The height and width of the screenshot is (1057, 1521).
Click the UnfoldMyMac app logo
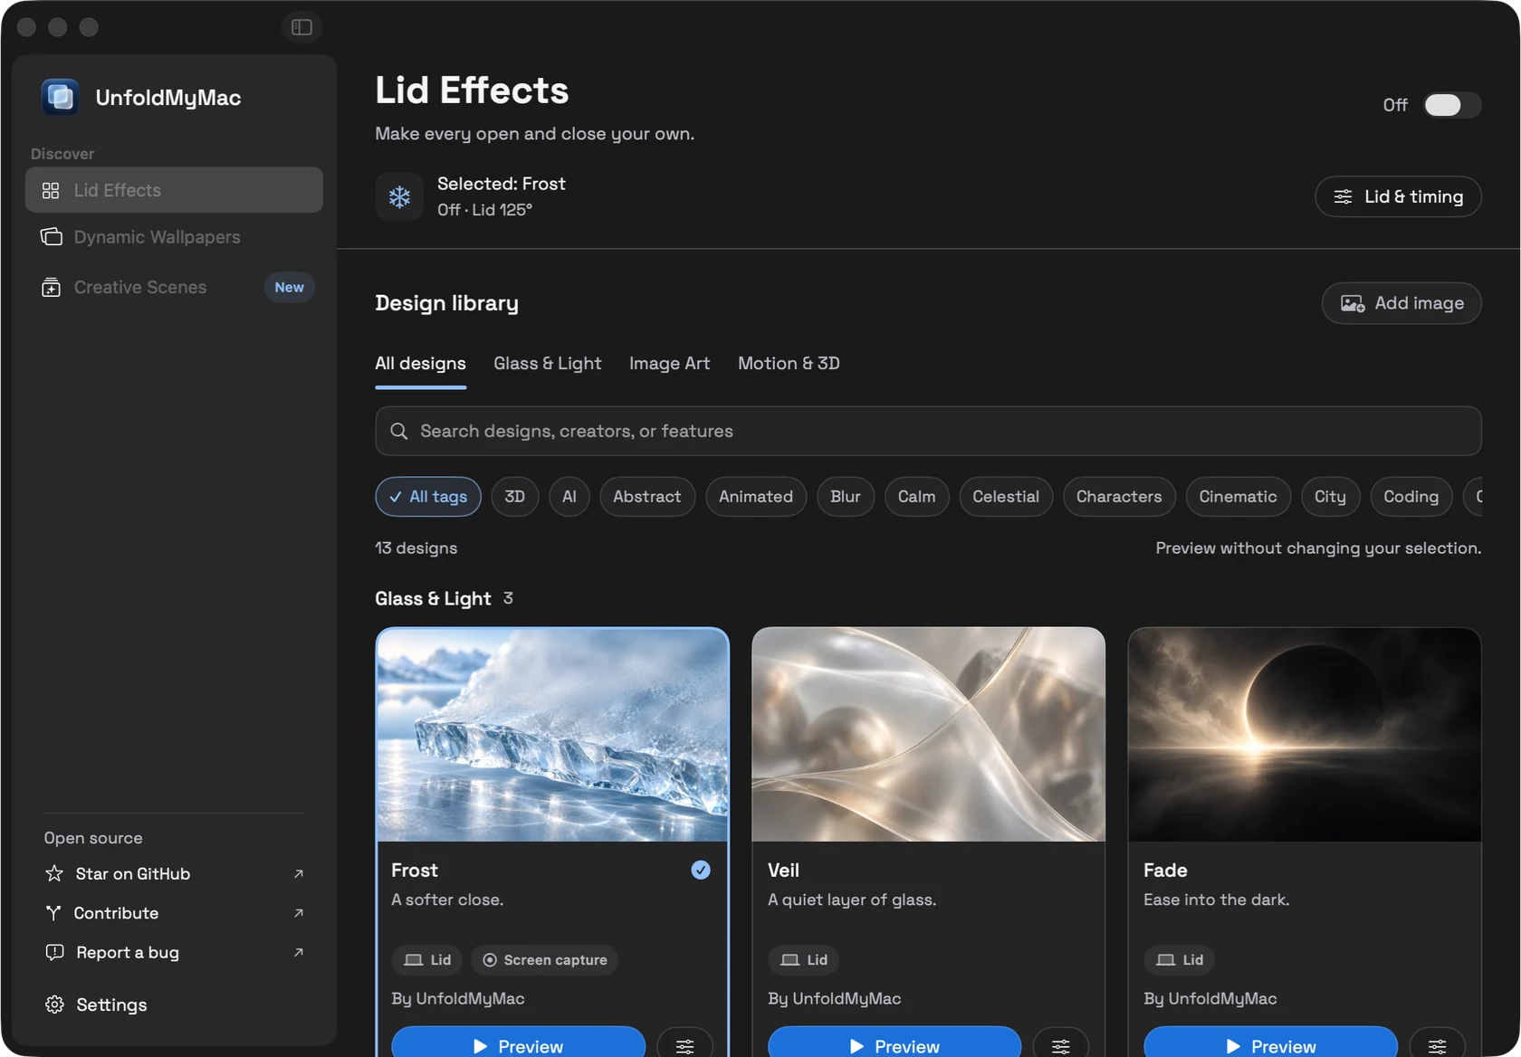(x=61, y=97)
